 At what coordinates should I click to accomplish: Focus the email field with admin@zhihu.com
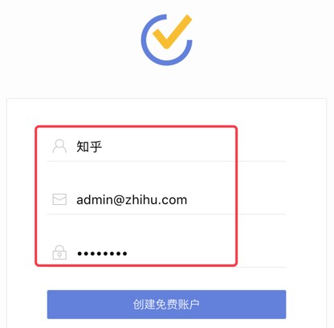pyautogui.click(x=166, y=200)
